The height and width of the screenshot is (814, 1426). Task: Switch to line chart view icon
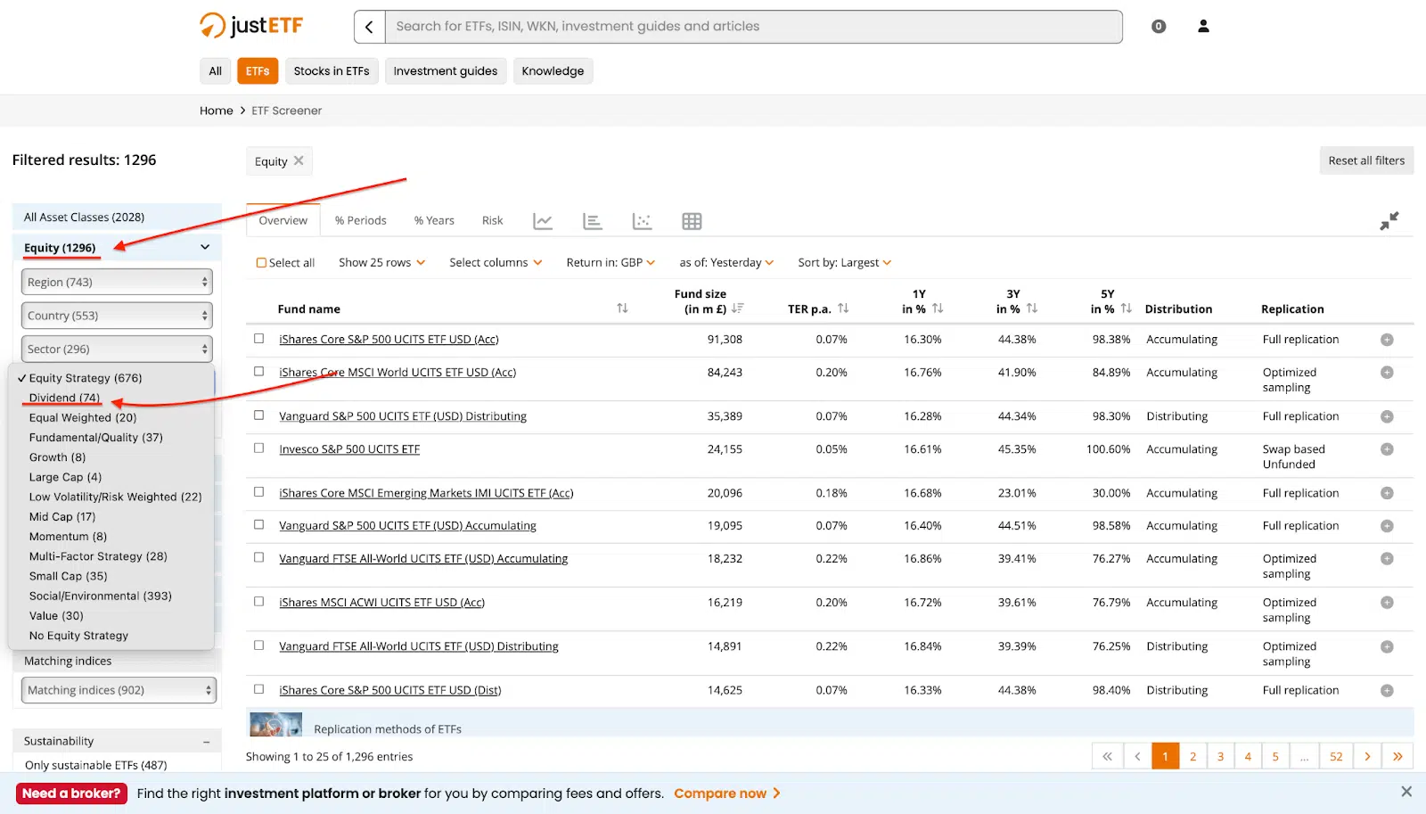(x=543, y=221)
